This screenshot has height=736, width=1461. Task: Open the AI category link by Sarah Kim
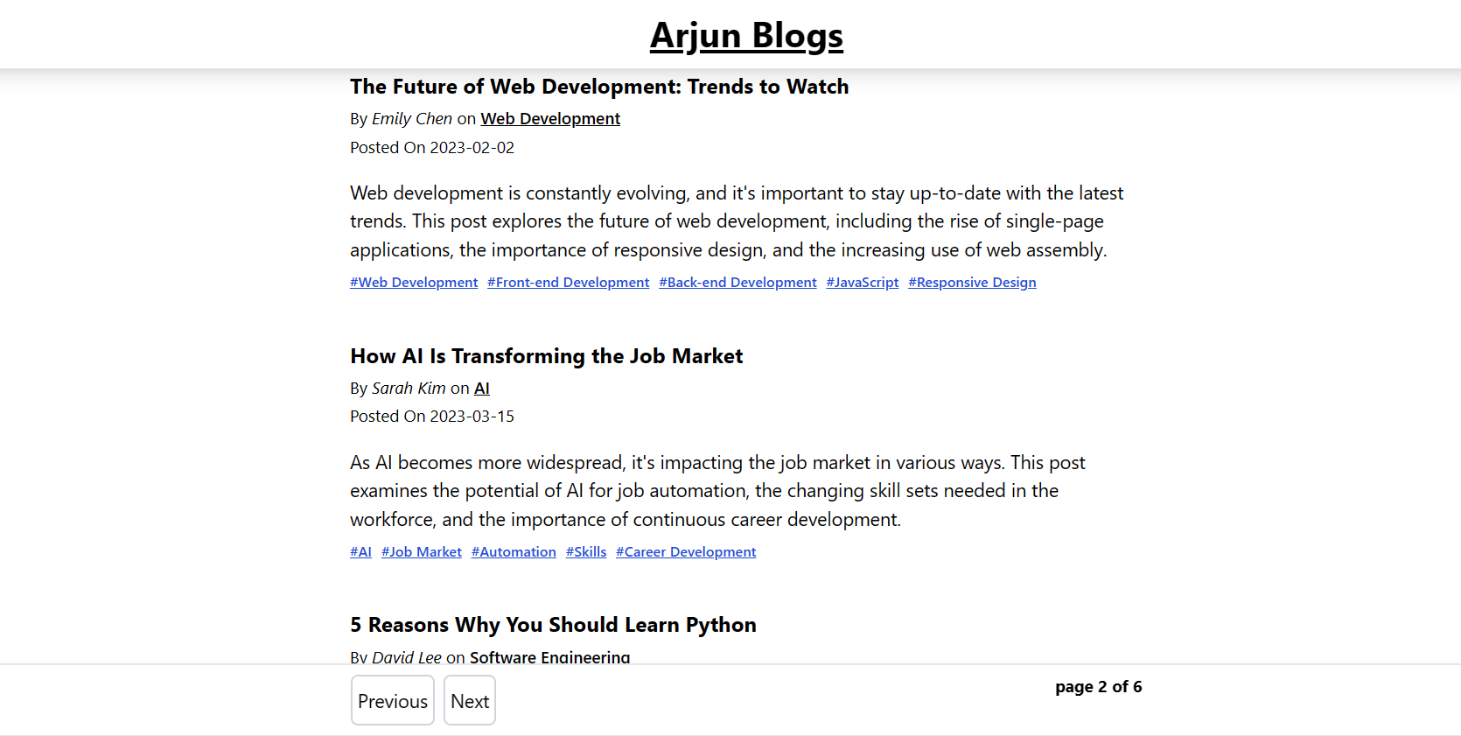pos(482,388)
